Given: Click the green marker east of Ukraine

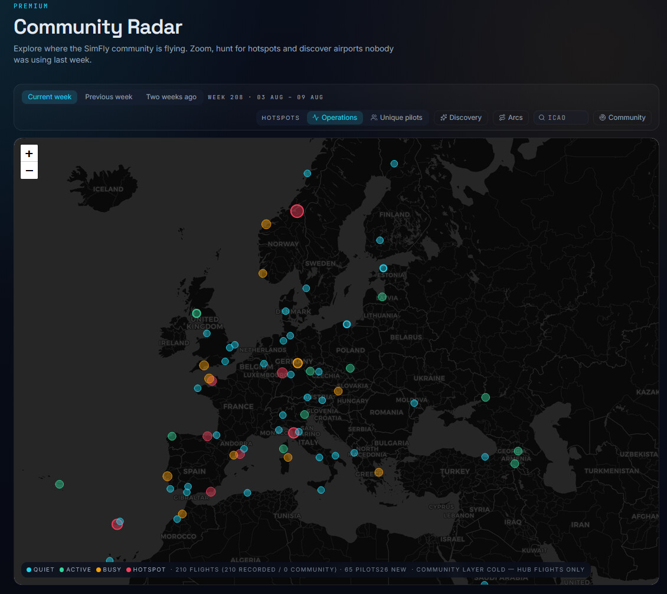Looking at the screenshot, I should tap(485, 397).
